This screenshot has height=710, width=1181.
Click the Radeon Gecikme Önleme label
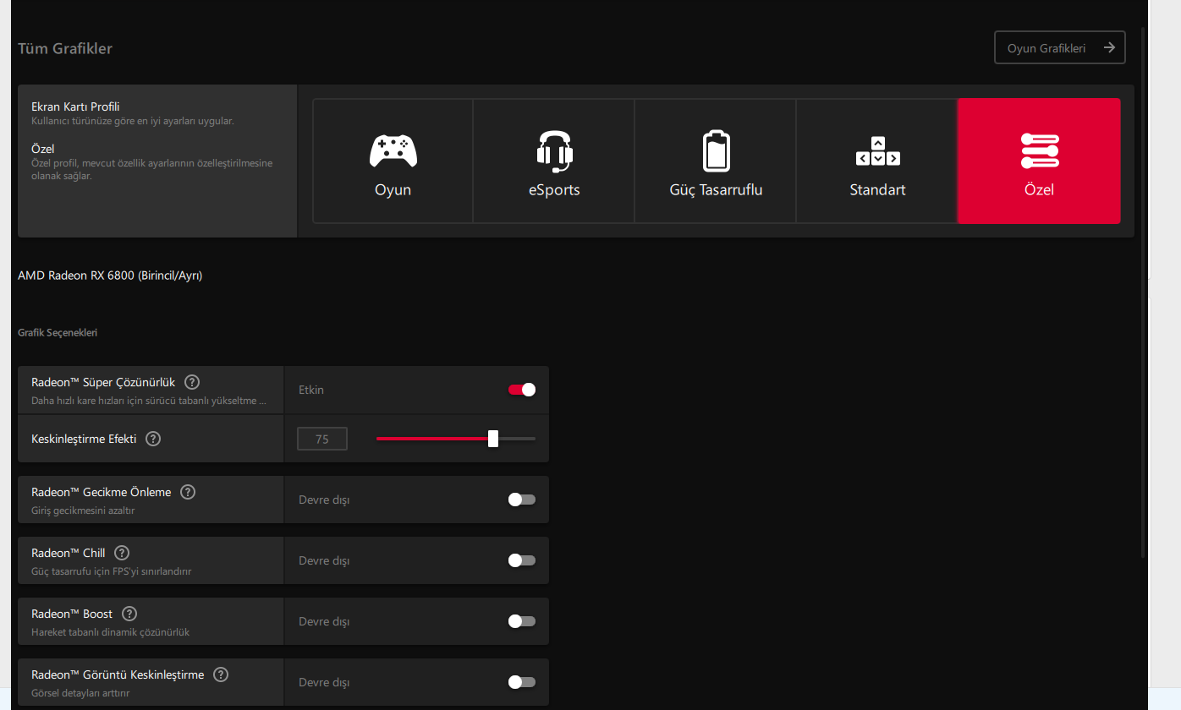pyautogui.click(x=102, y=492)
